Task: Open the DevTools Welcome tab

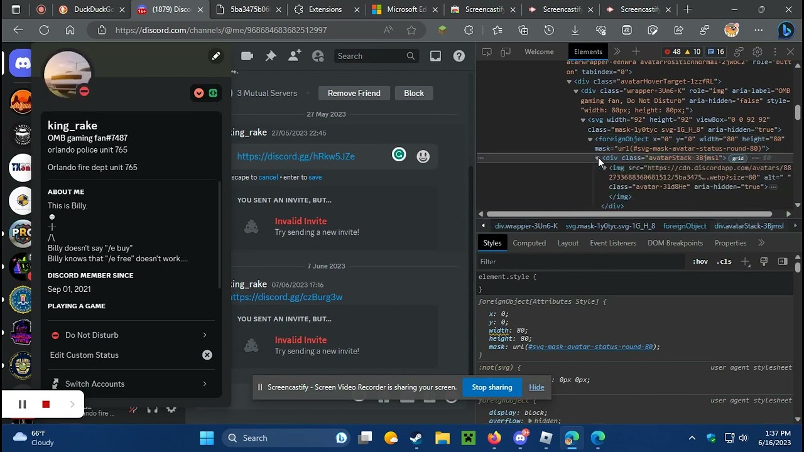Action: pos(539,51)
